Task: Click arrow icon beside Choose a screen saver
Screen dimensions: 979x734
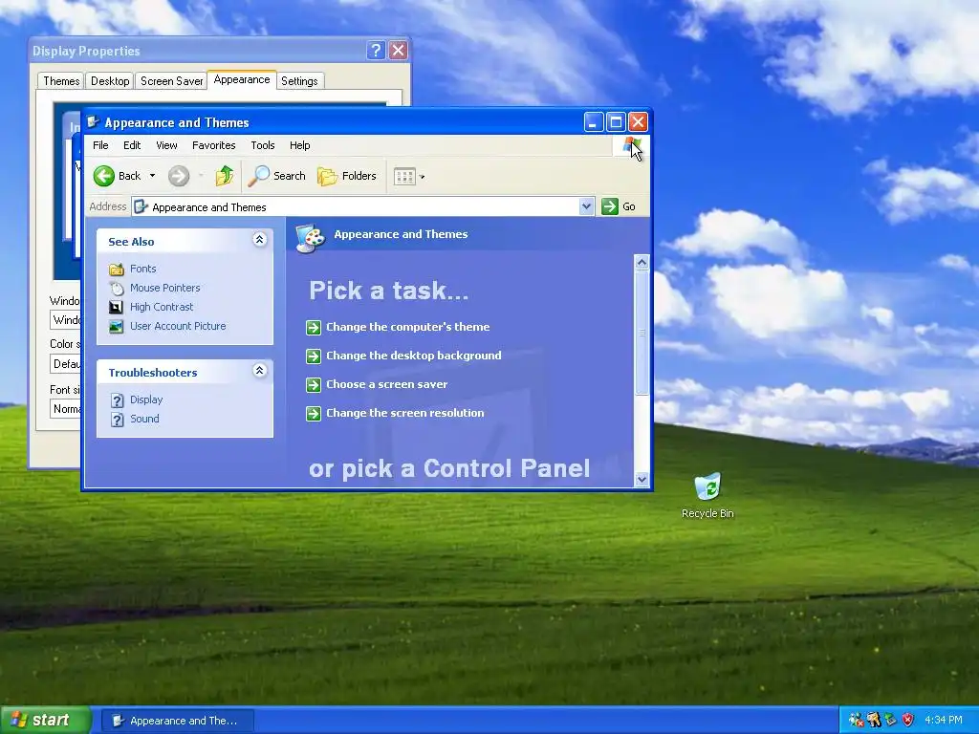Action: pos(314,384)
